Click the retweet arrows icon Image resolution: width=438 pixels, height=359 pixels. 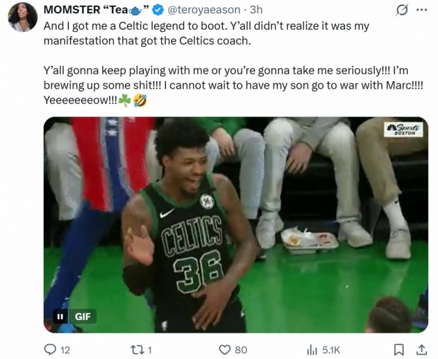(137, 350)
